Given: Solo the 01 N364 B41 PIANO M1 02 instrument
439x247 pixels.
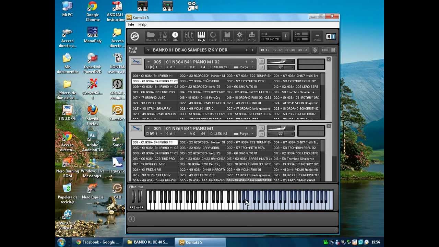Looking at the screenshot, I should [262, 61].
